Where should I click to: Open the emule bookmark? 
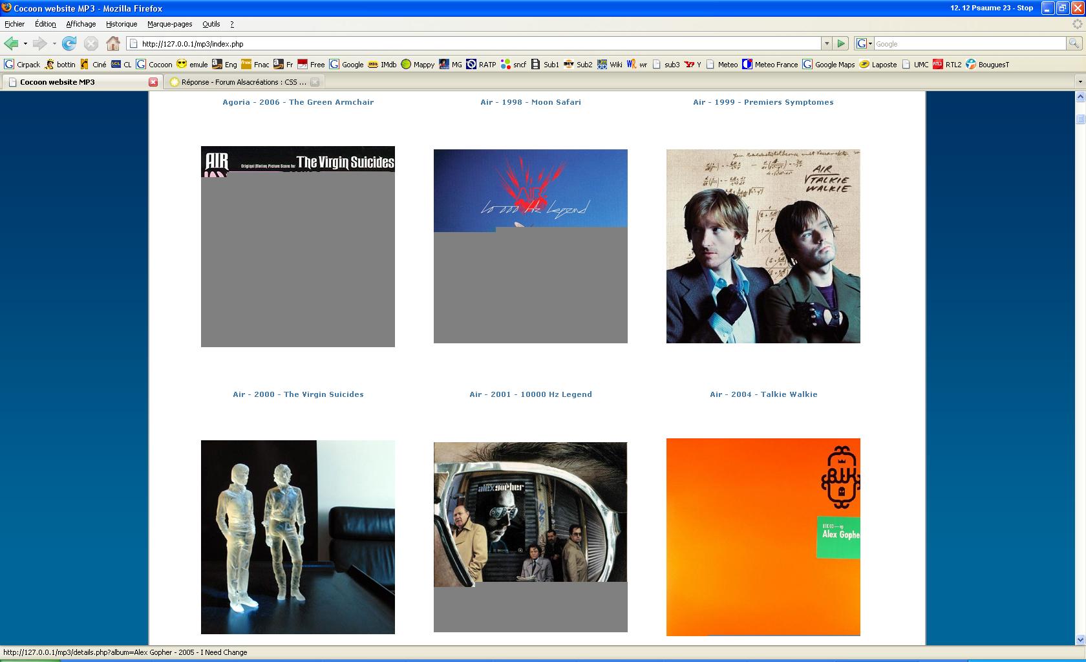192,64
